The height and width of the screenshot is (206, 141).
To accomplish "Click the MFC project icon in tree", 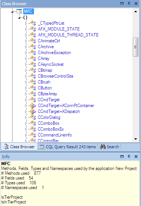I will (19, 11).
